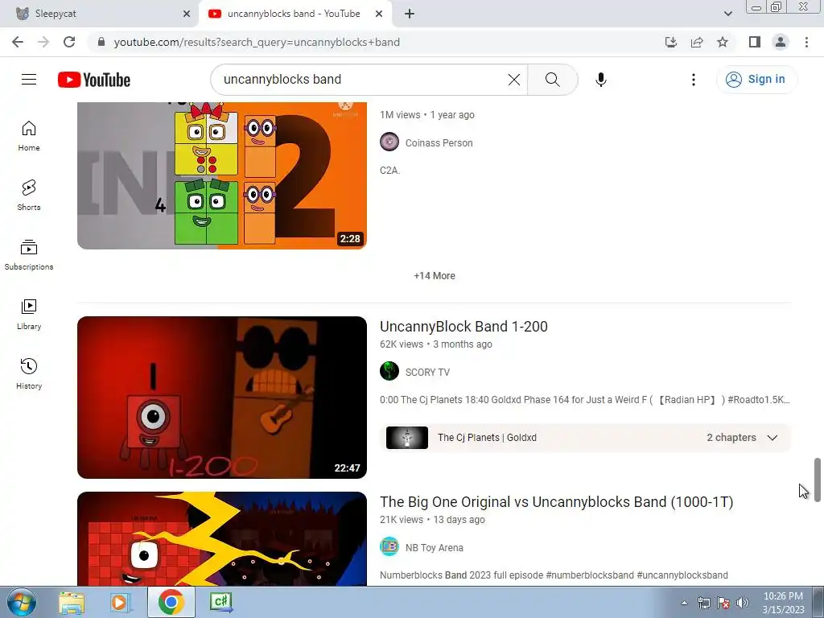This screenshot has height=618, width=824.
Task: Open Coinass Person channel name
Action: 439,143
